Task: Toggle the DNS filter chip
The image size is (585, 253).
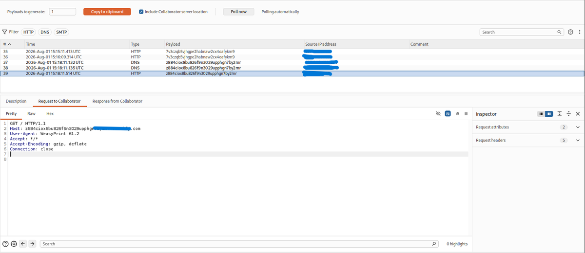Action: point(44,32)
